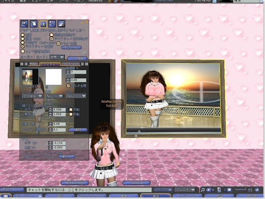This screenshot has width=265, height=199.
Task: Select the Create magic wand tool
Action: tap(52, 24)
